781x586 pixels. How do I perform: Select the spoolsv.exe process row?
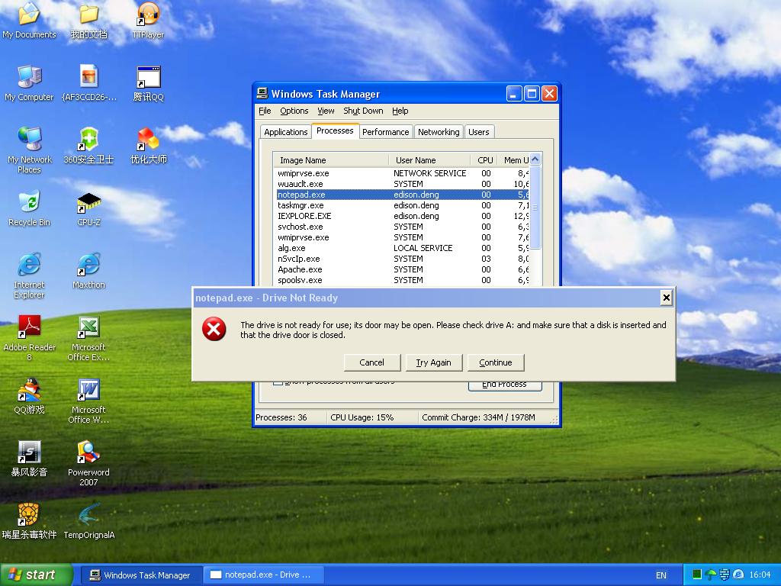click(x=403, y=280)
